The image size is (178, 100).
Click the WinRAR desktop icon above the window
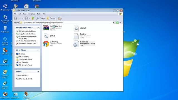[37, 6]
